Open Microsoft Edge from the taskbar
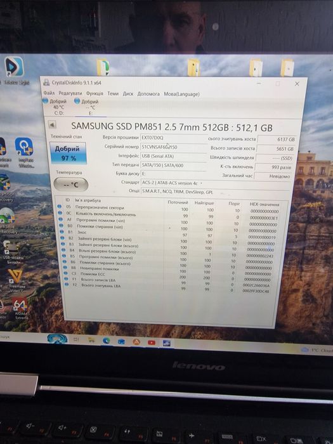 tap(107, 341)
